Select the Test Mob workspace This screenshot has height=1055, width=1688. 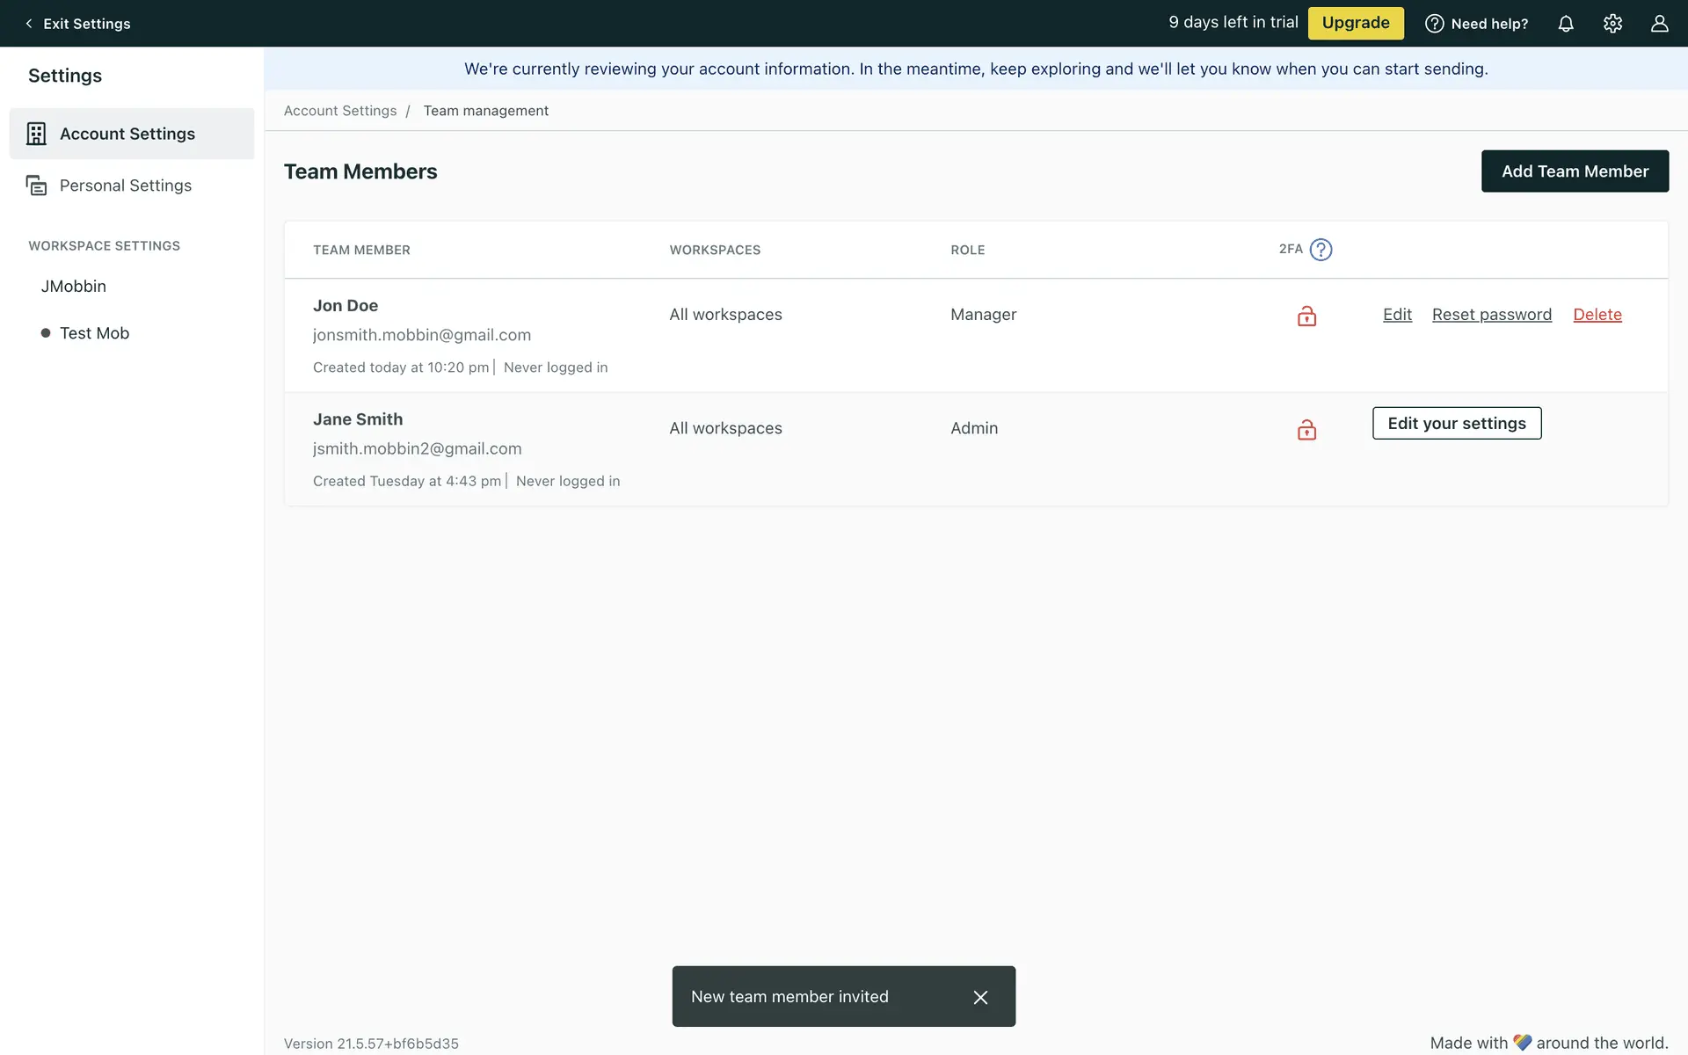(x=94, y=333)
